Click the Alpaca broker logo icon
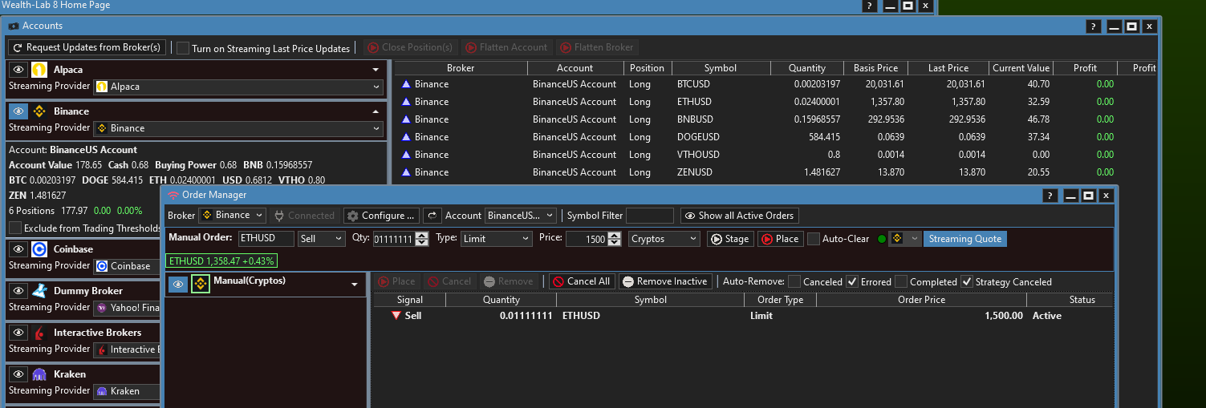The width and height of the screenshot is (1206, 408). coord(39,70)
